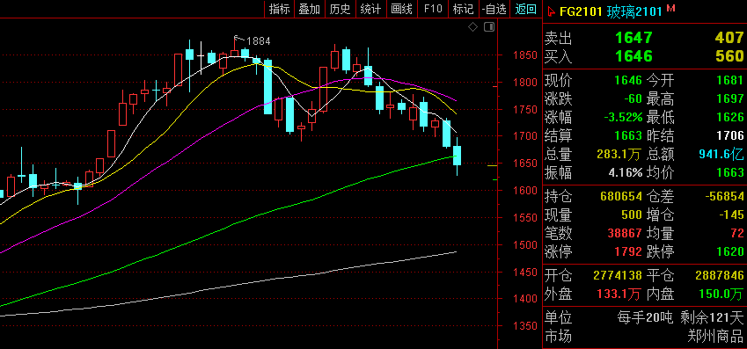747x349 pixels.
Task: Click the 玻璃2101 contract name
Action: coord(634,11)
